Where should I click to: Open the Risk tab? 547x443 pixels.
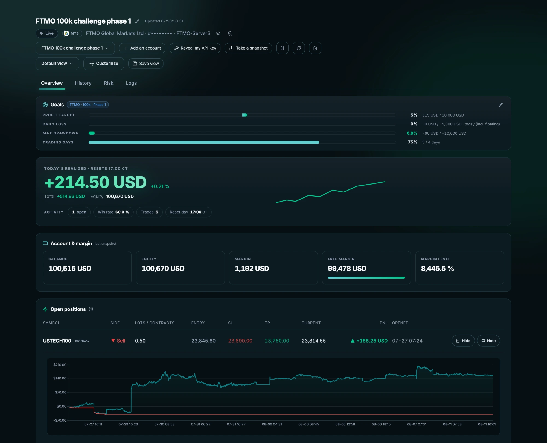tap(109, 83)
